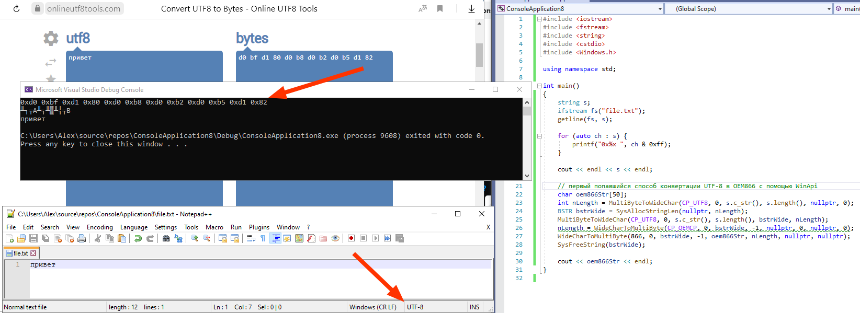Open the Macro menu in Notepad++
Screen dimensions: 860x313
click(214, 227)
